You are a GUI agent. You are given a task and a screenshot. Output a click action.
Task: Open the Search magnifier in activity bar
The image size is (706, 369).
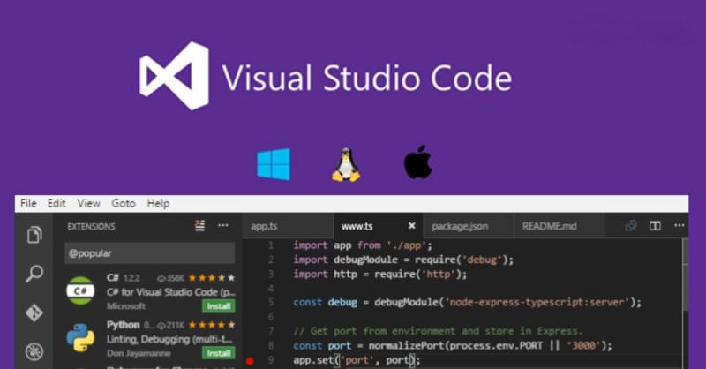[x=34, y=273]
